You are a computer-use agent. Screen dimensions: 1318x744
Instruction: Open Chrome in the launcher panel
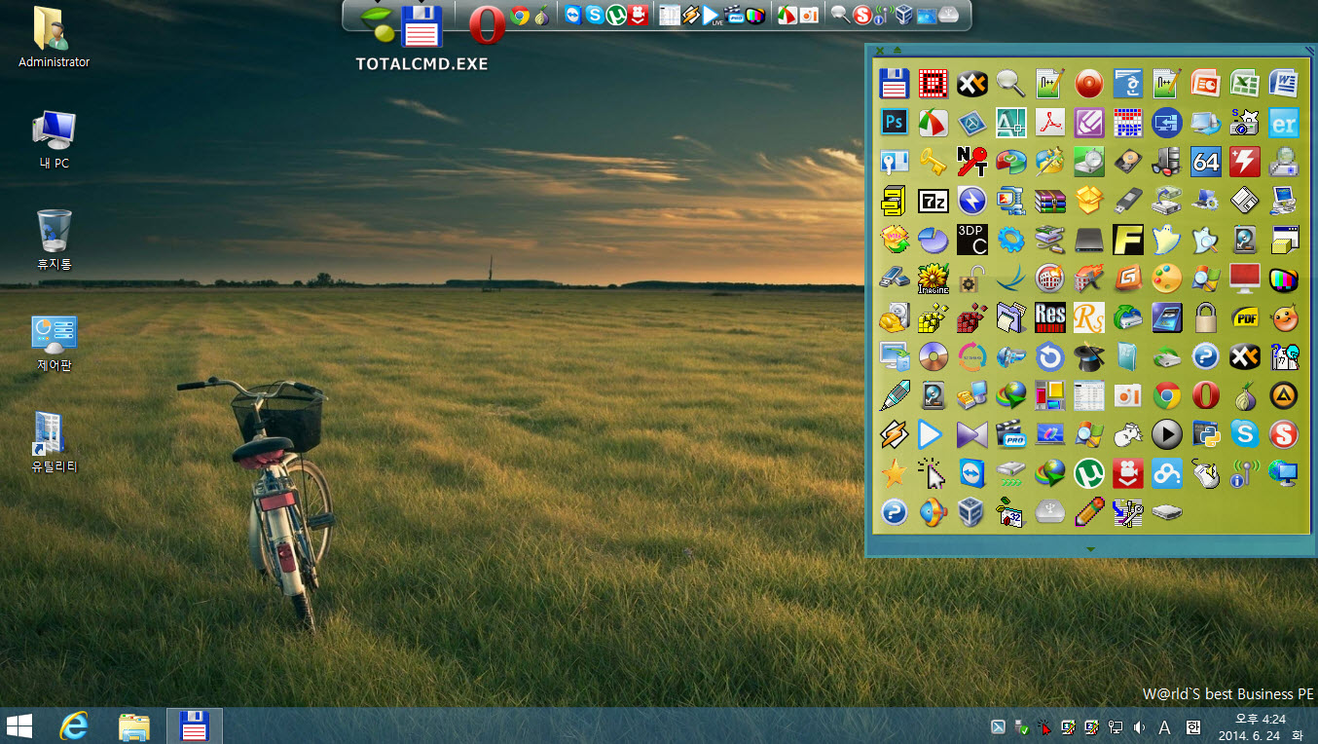pyautogui.click(x=1166, y=395)
